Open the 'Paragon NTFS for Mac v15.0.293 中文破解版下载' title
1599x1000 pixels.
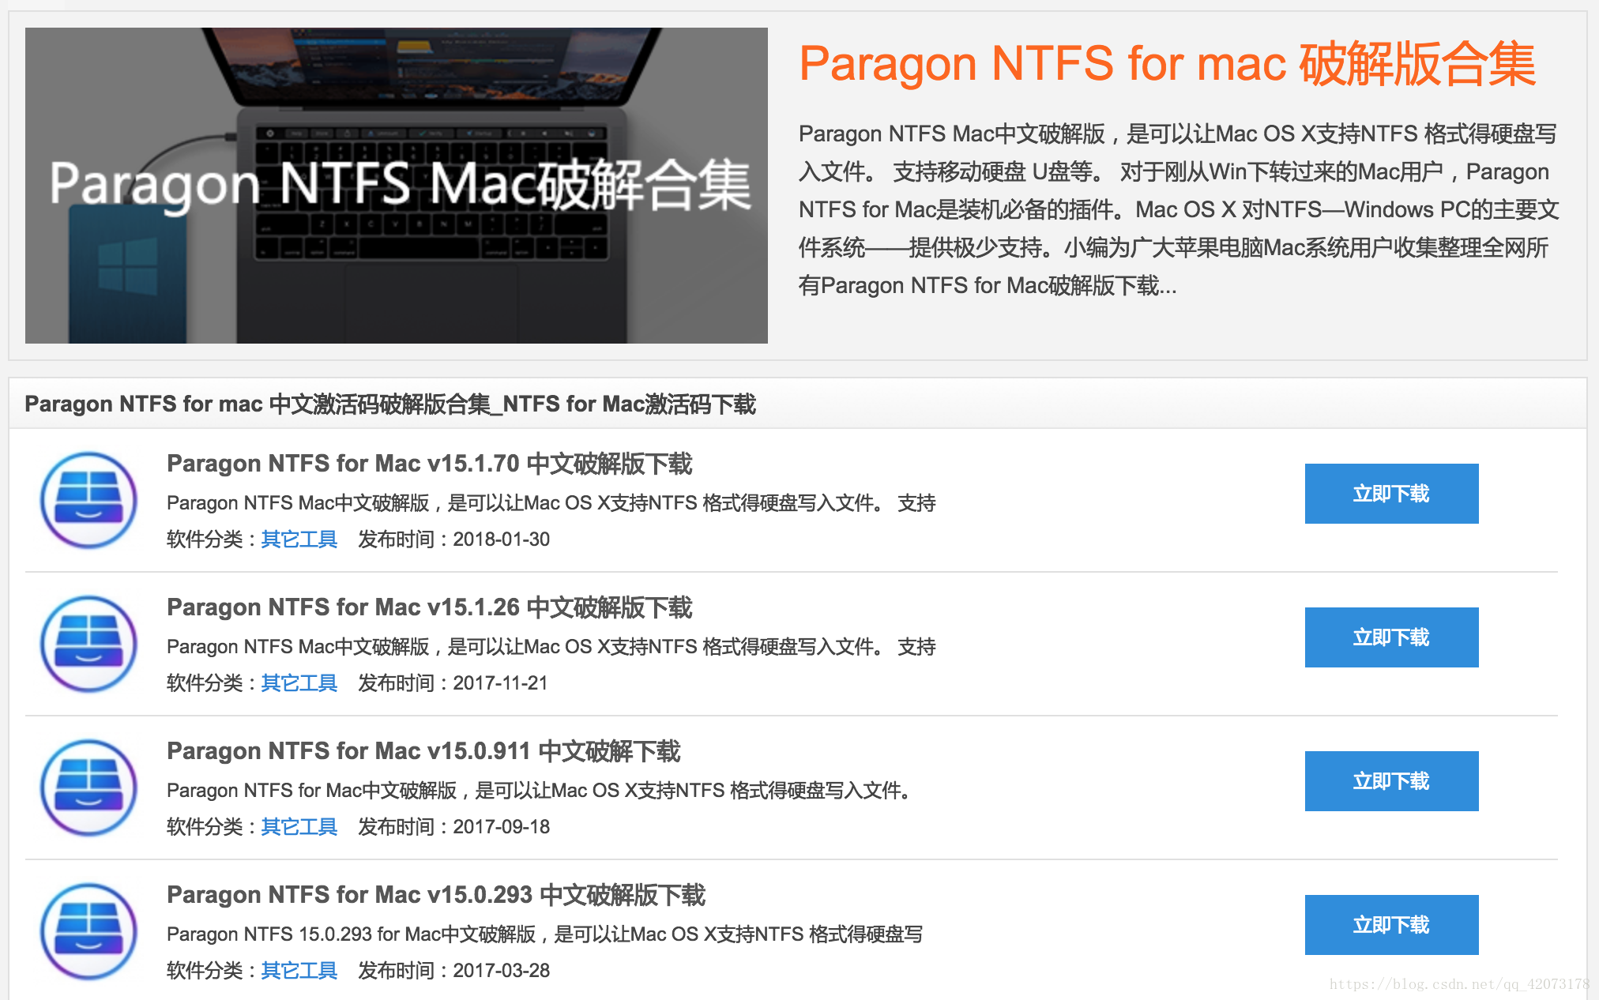436,895
